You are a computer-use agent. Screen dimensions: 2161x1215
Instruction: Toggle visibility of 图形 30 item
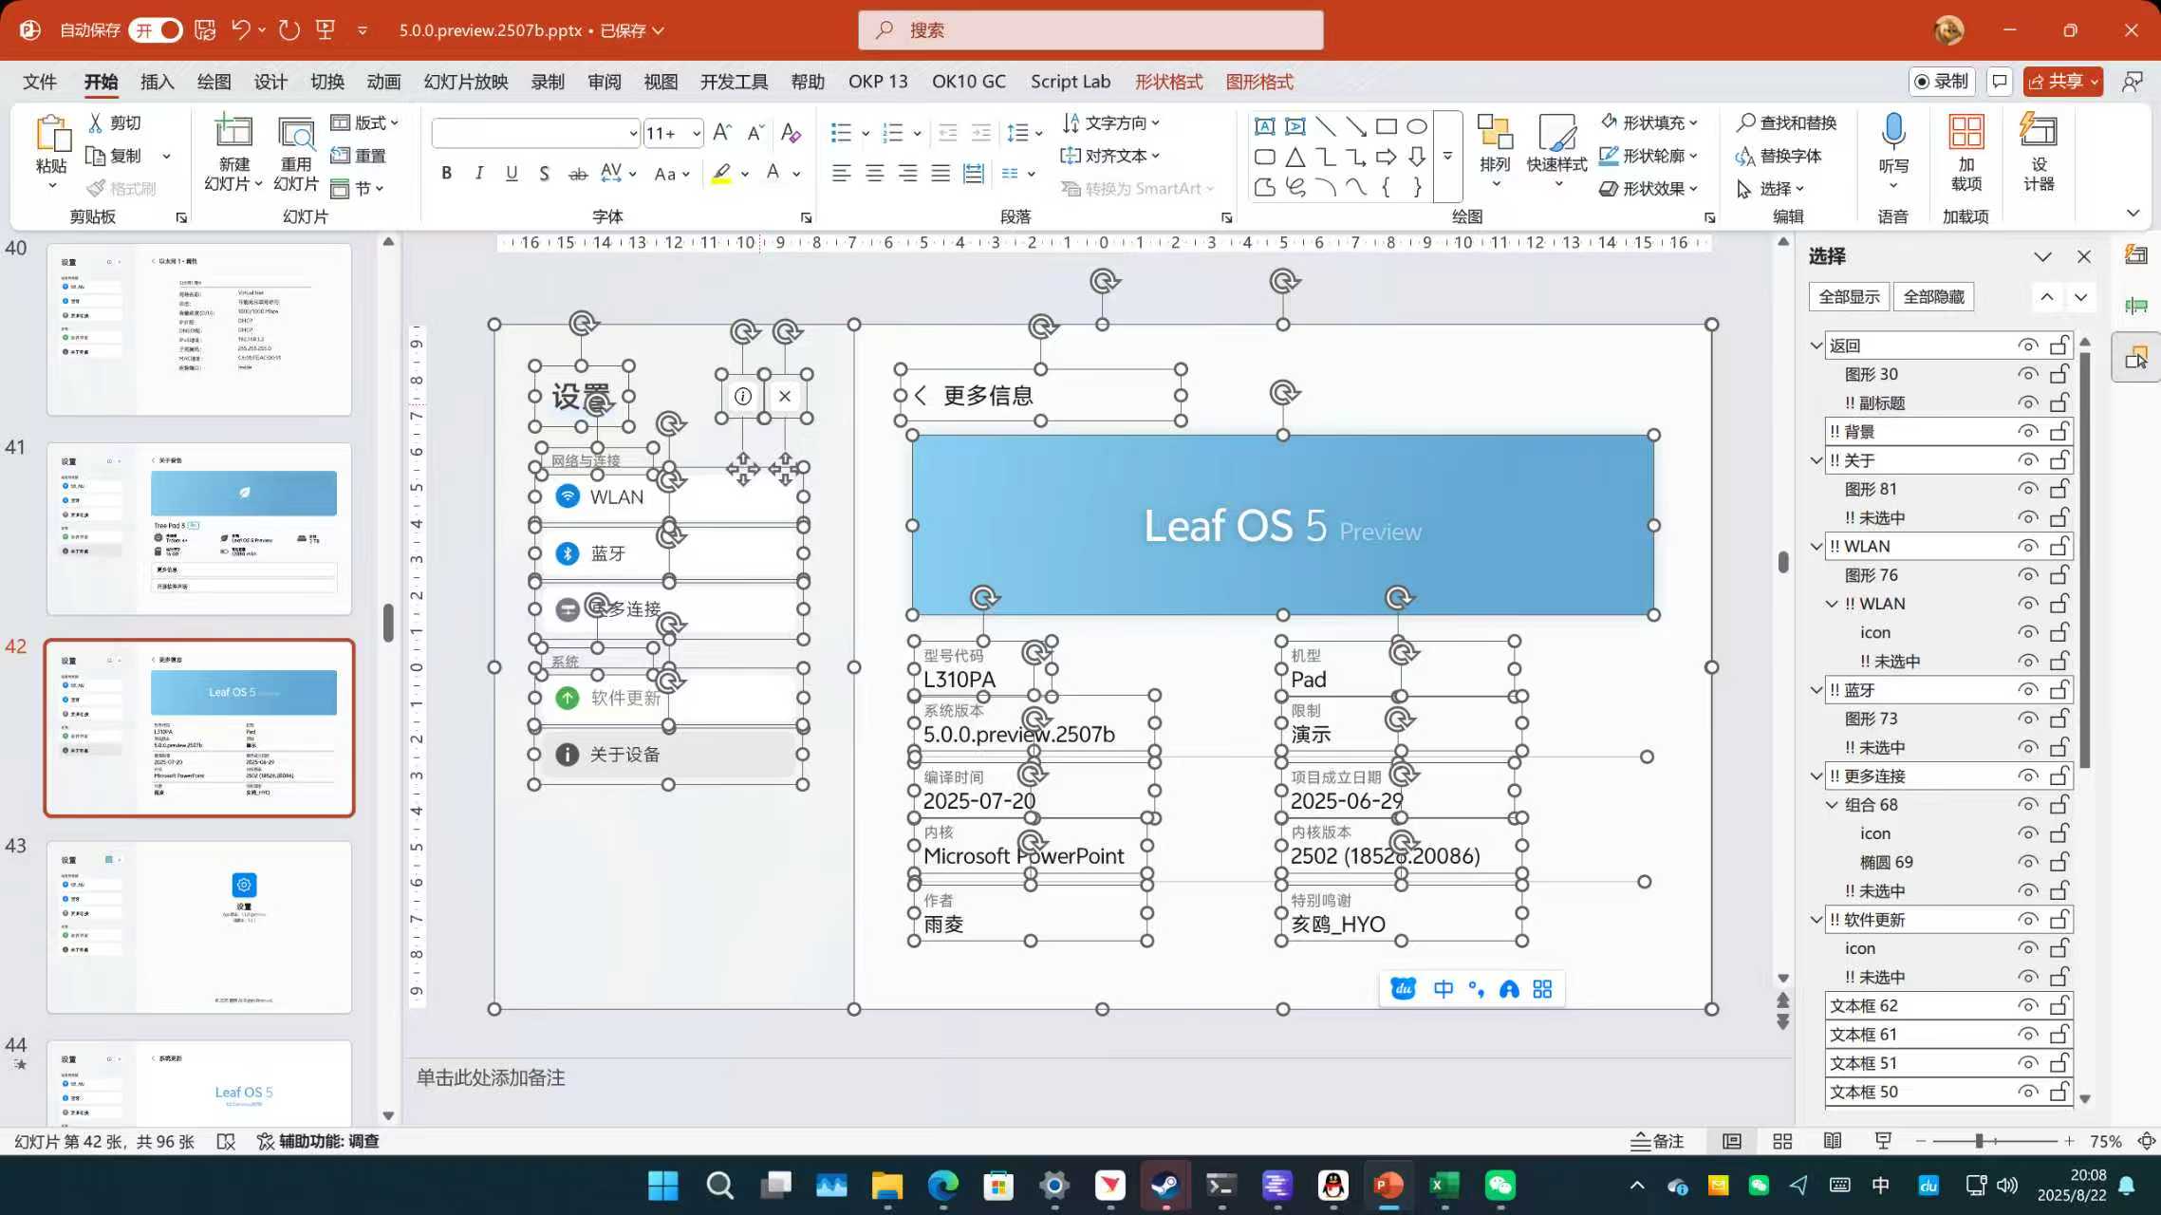click(2028, 374)
